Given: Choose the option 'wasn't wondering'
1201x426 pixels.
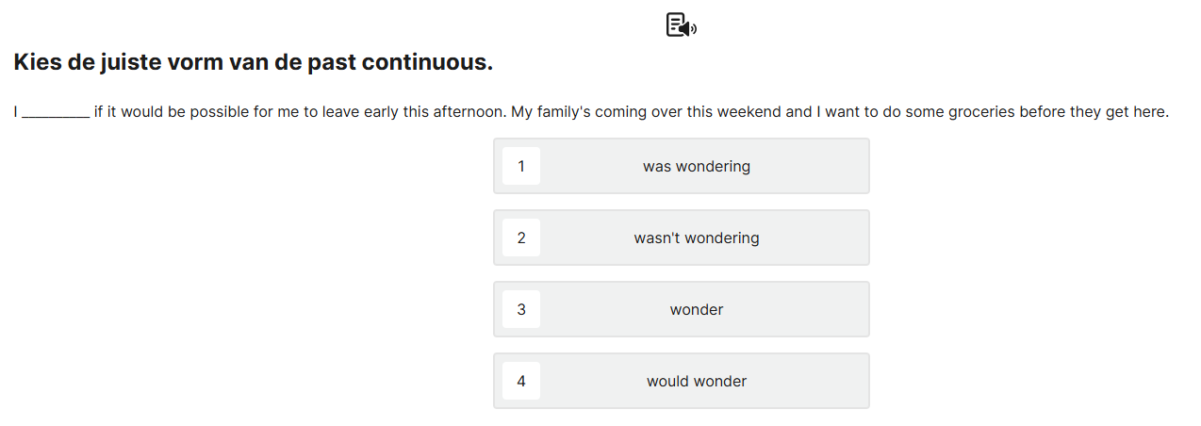Looking at the screenshot, I should pos(696,238).
